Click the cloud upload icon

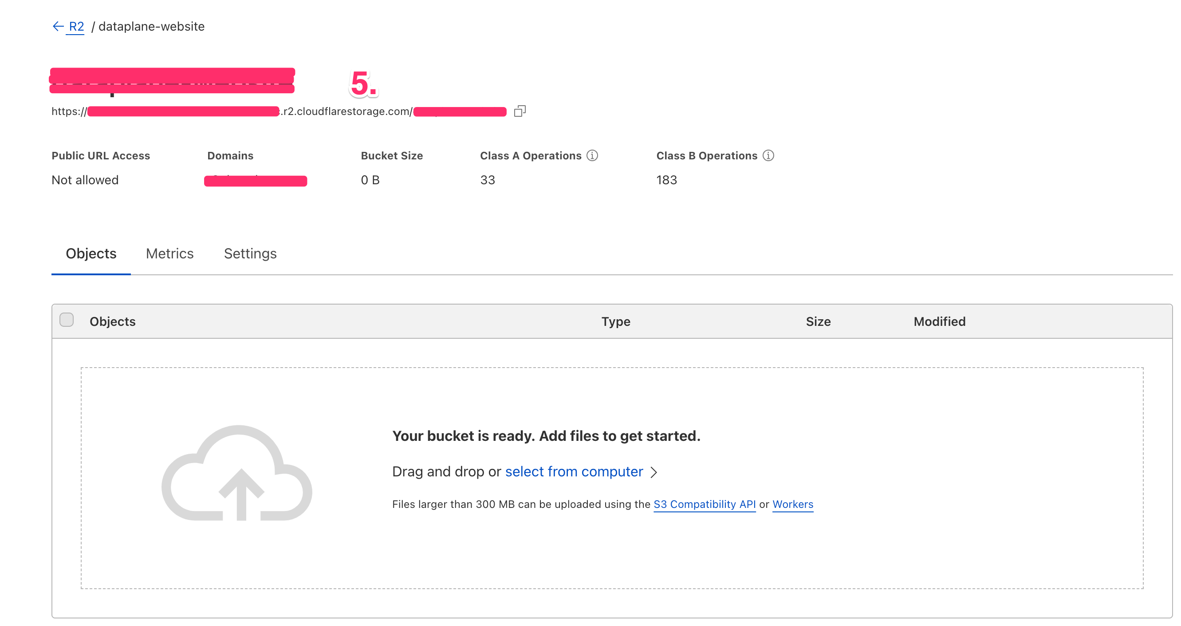coord(236,473)
